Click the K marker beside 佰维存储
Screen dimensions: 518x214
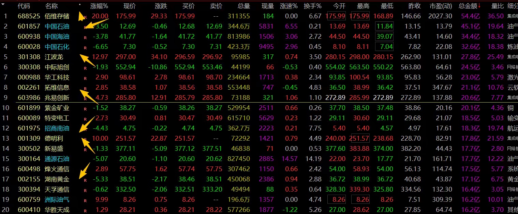pos(85,17)
